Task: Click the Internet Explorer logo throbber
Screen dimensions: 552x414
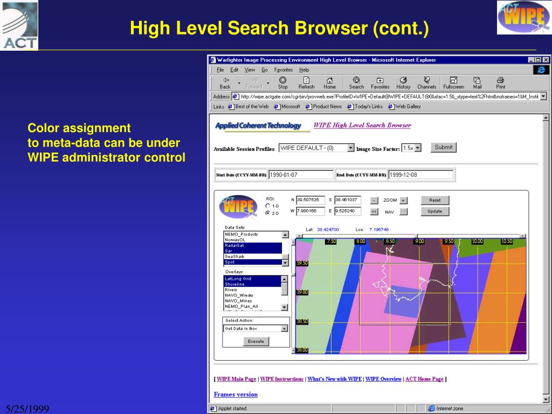Action: (x=541, y=70)
